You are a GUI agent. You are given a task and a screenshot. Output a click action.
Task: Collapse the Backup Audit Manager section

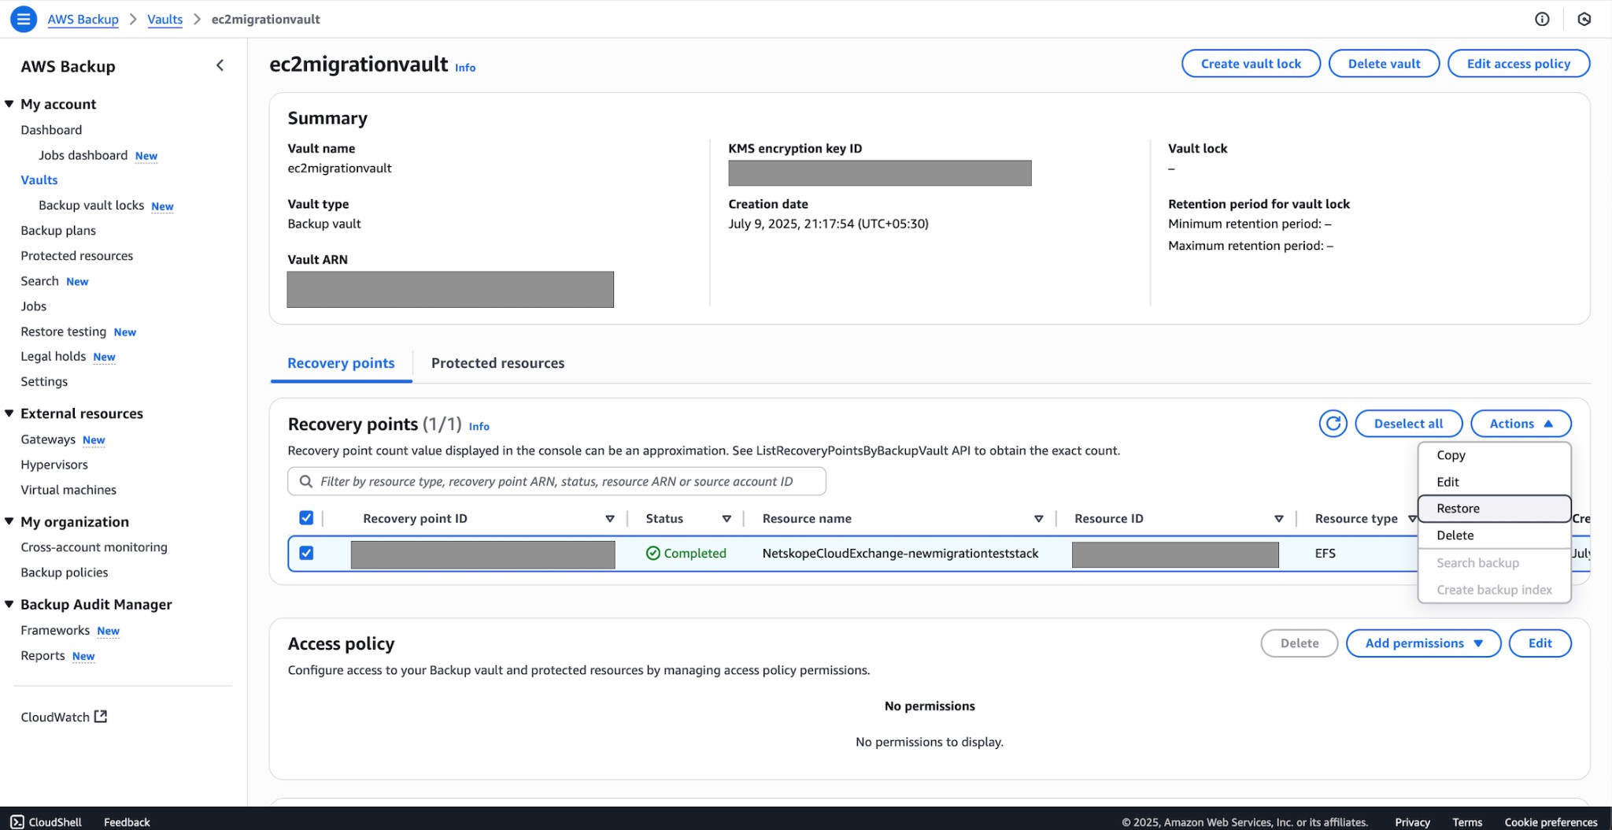(9, 604)
